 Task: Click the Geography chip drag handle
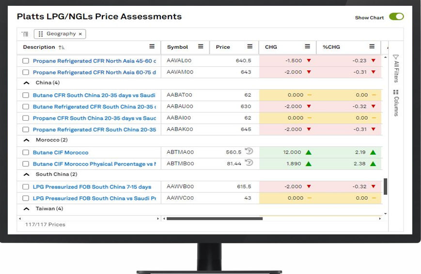pyautogui.click(x=41, y=34)
